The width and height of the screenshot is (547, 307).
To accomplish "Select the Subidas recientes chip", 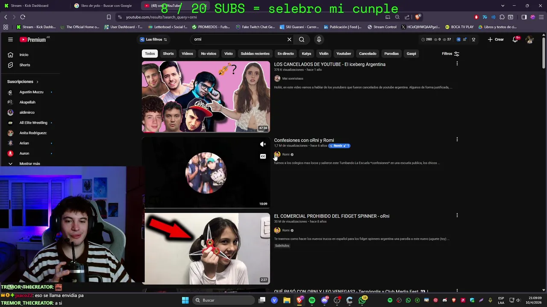I will [x=255, y=54].
